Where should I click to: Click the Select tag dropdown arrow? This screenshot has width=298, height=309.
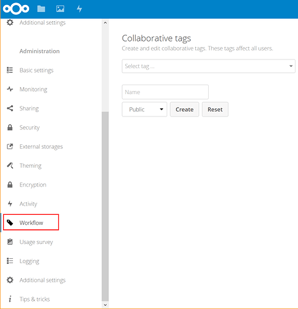(x=291, y=66)
